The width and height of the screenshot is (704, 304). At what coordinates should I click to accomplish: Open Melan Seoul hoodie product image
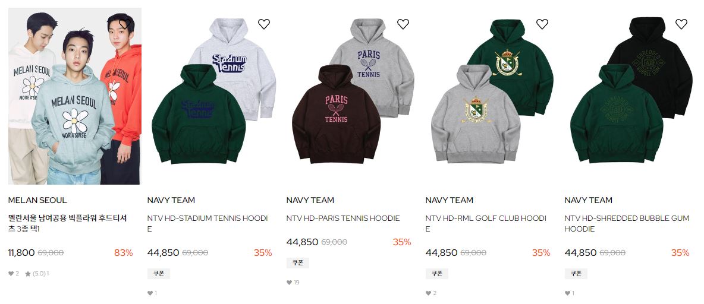point(75,96)
